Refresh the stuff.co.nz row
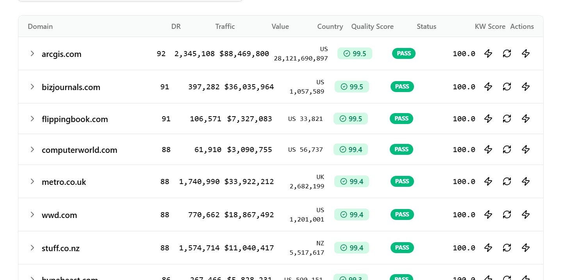571x280 pixels. click(507, 247)
